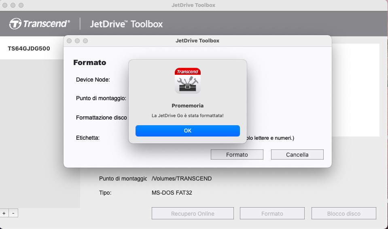Click the Device Node label
This screenshot has height=229, width=388.
93,80
